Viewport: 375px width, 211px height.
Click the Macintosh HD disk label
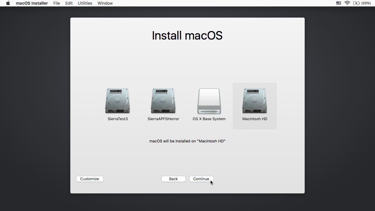click(x=255, y=119)
